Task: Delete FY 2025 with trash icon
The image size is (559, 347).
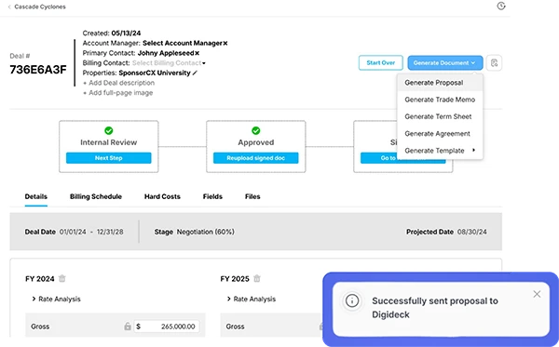Action: tap(257, 279)
